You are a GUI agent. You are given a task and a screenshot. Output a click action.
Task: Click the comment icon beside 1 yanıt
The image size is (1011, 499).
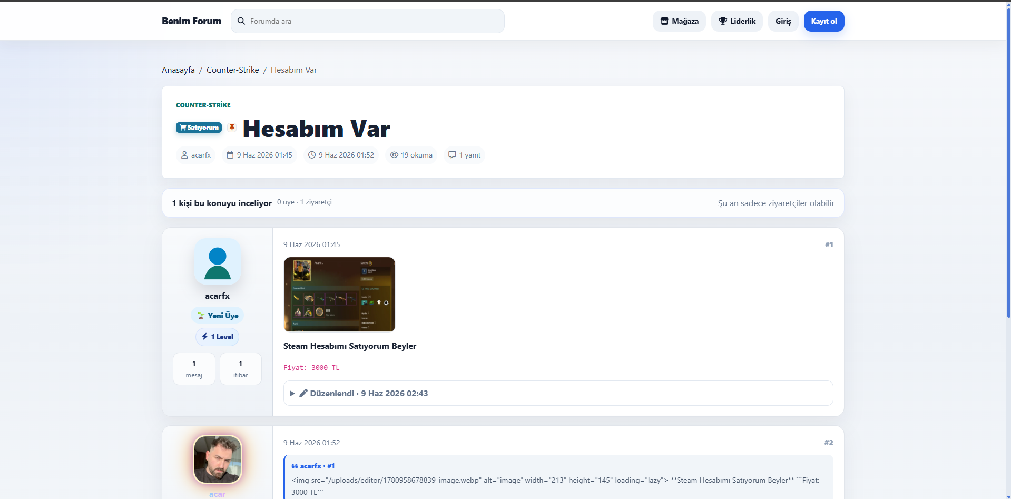(x=452, y=155)
